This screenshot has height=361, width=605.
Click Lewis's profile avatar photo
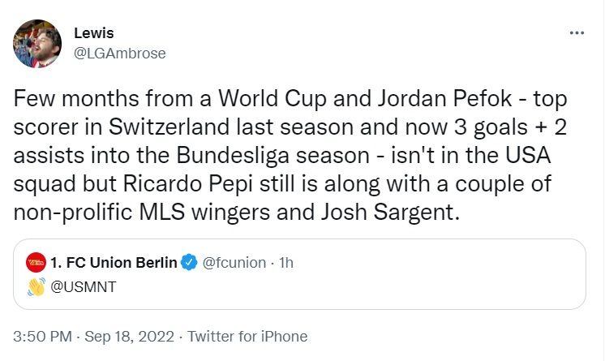[38, 44]
